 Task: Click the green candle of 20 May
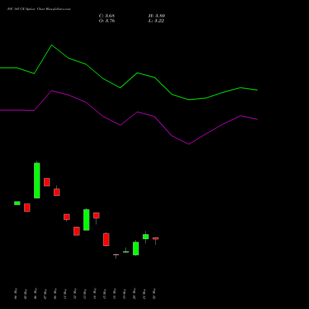136,248
